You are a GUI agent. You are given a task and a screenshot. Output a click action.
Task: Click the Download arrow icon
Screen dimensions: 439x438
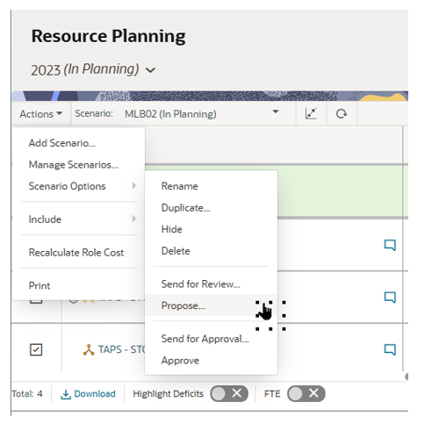(x=66, y=394)
